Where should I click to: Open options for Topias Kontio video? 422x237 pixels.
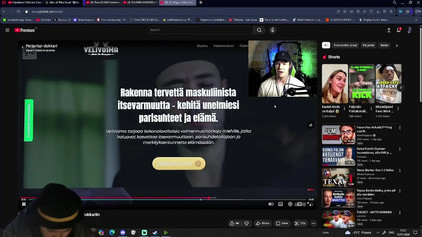[400, 191]
